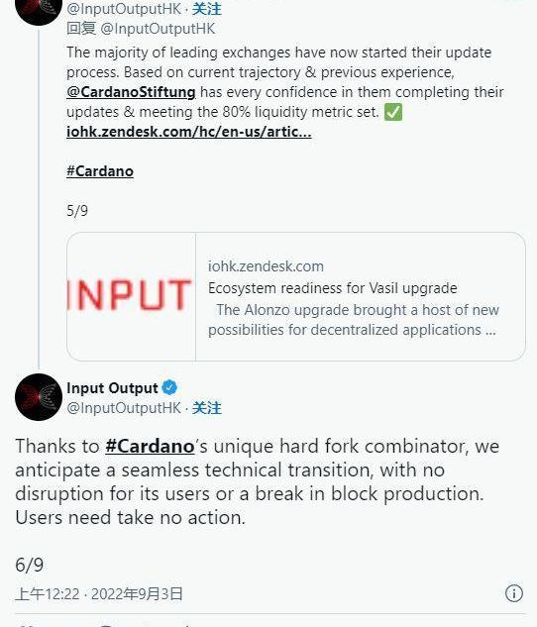The height and width of the screenshot is (627, 537).
Task: Click the @InputOutputHK handle in lower tweet
Action: point(124,408)
